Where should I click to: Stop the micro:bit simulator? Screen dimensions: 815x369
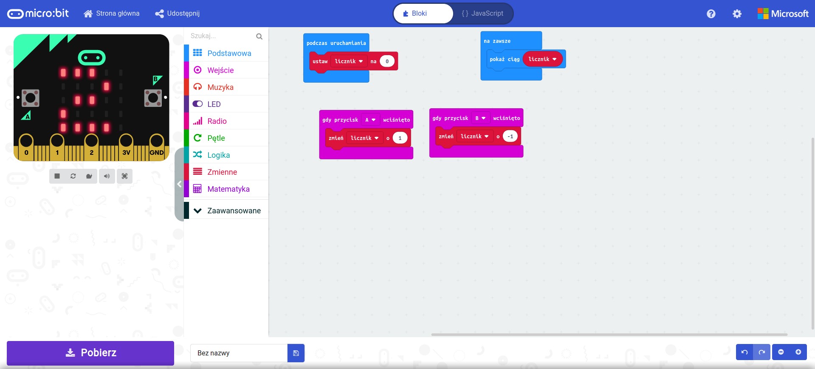tap(57, 176)
